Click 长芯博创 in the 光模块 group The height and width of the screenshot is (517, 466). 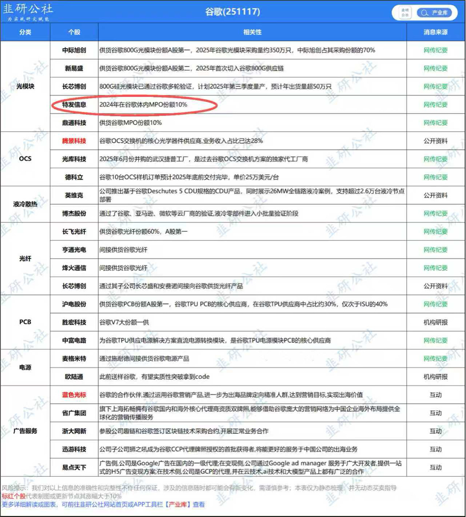point(74,86)
